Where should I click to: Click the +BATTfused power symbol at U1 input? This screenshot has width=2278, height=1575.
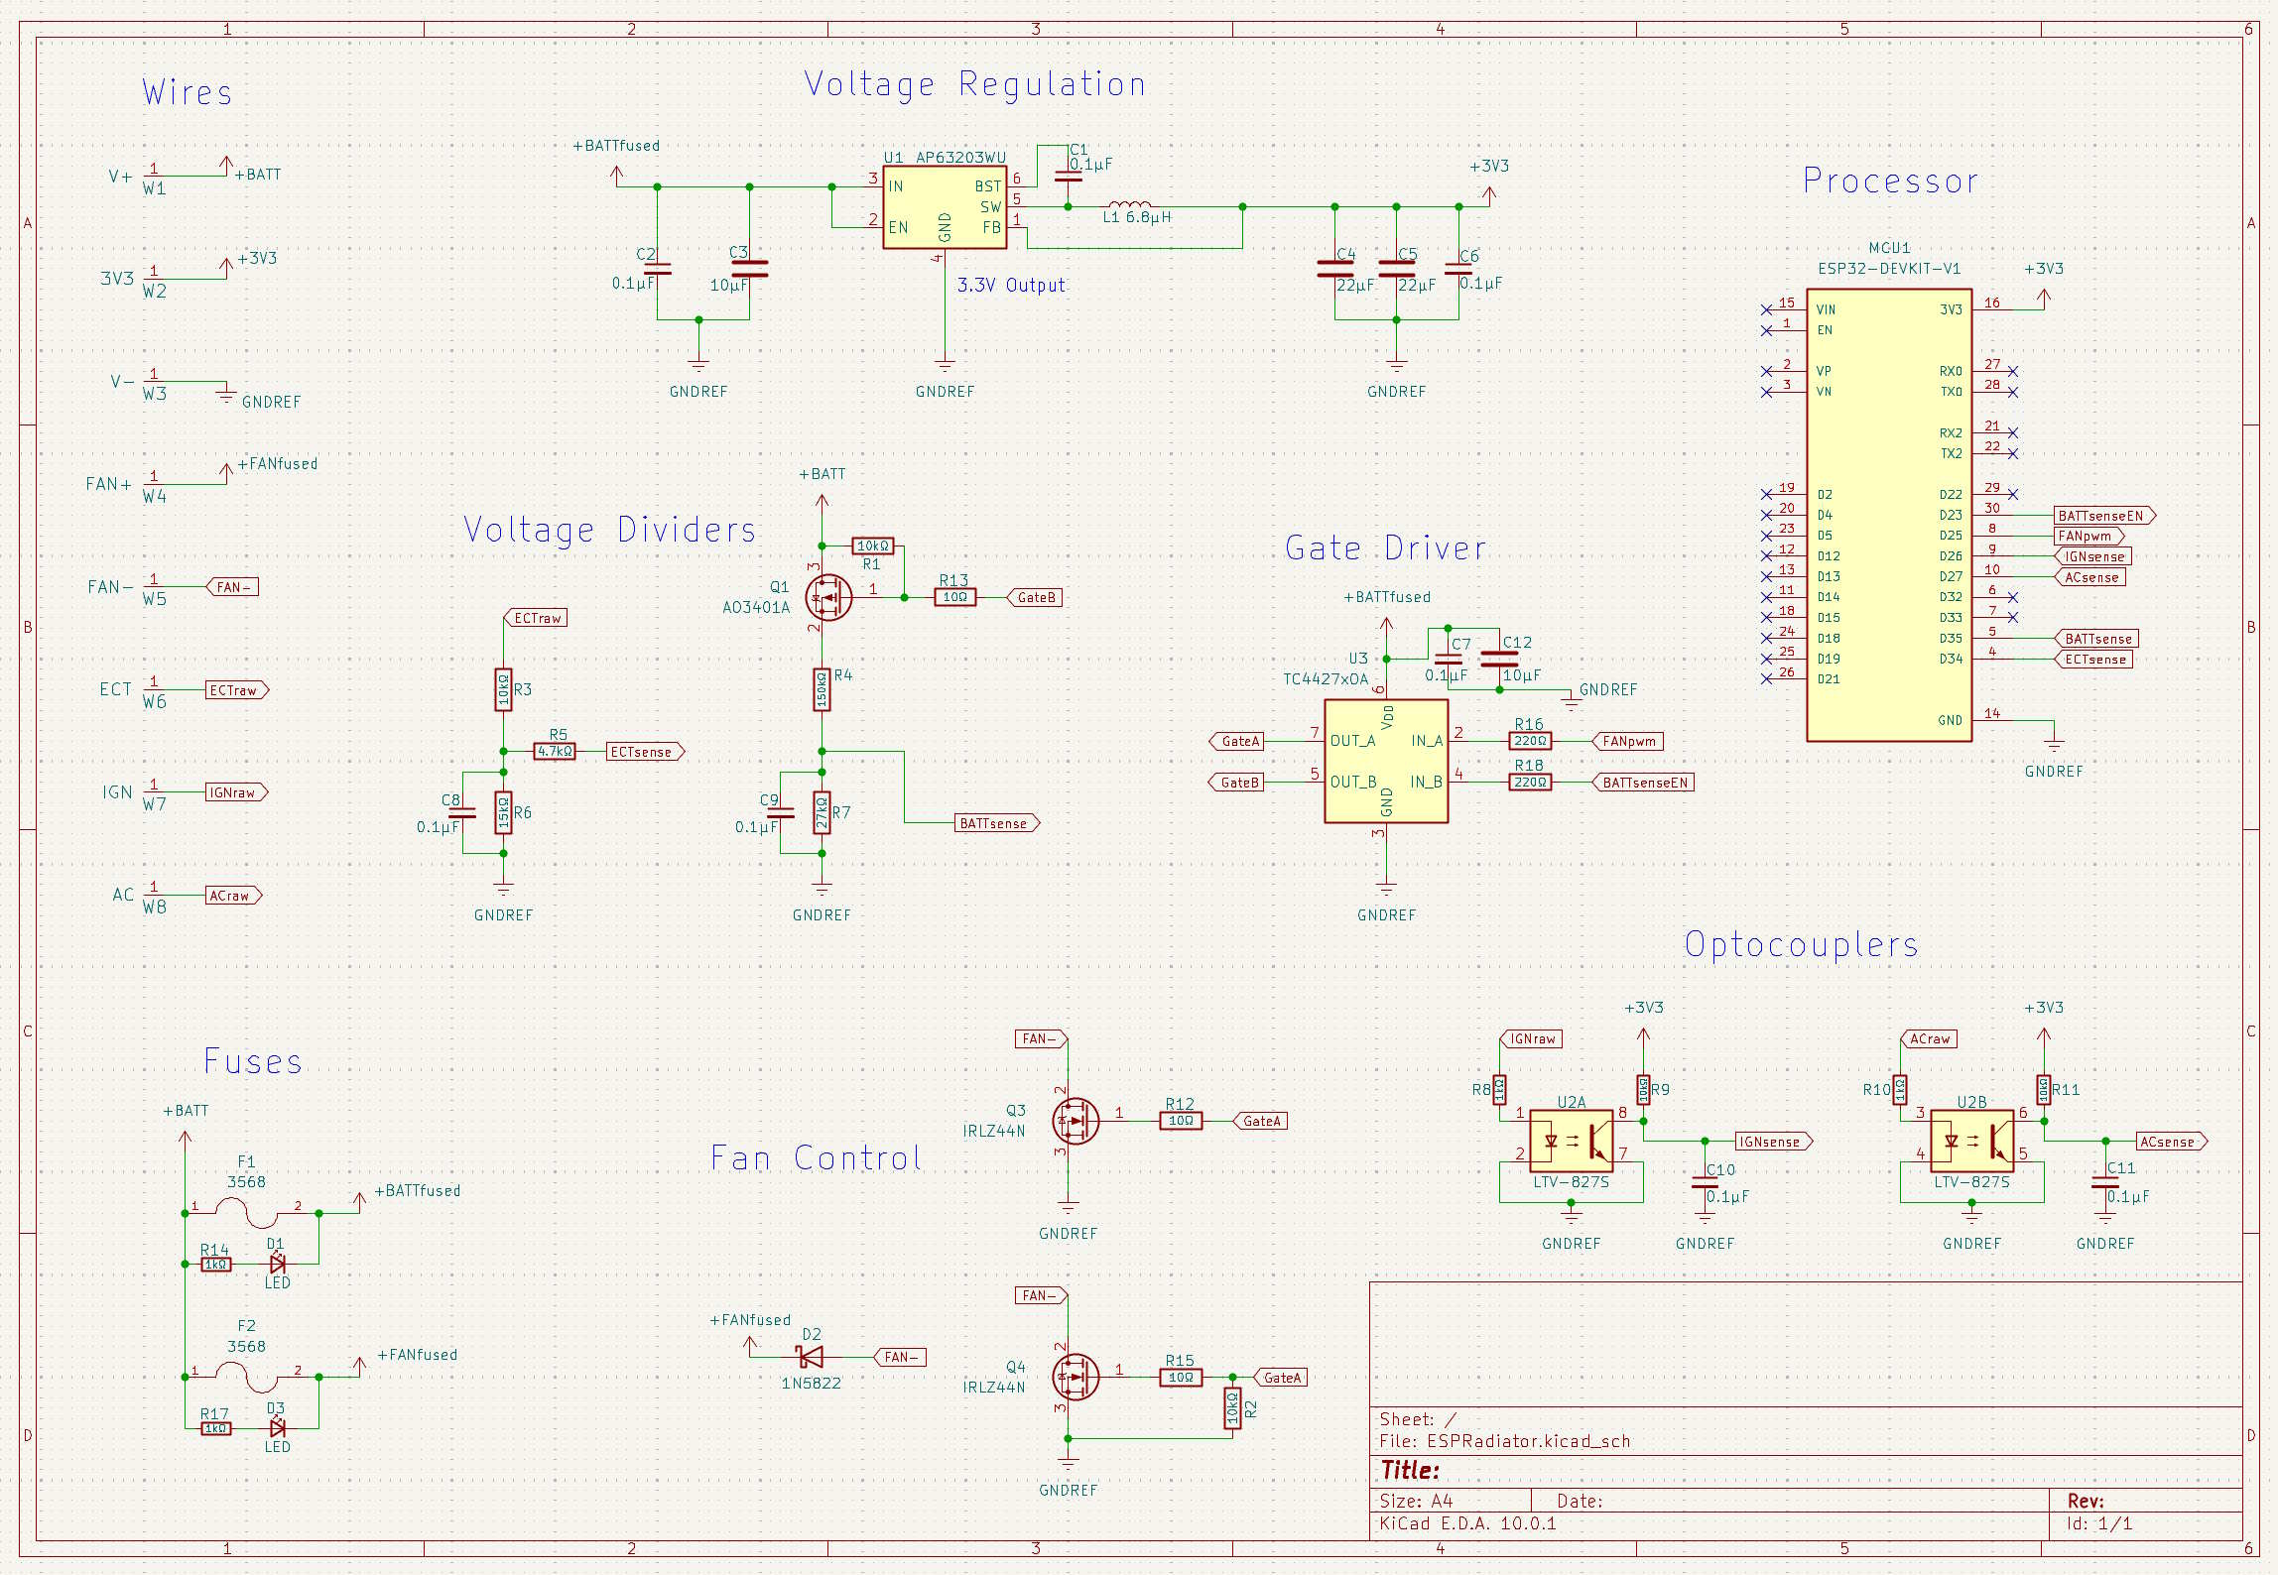(x=617, y=176)
